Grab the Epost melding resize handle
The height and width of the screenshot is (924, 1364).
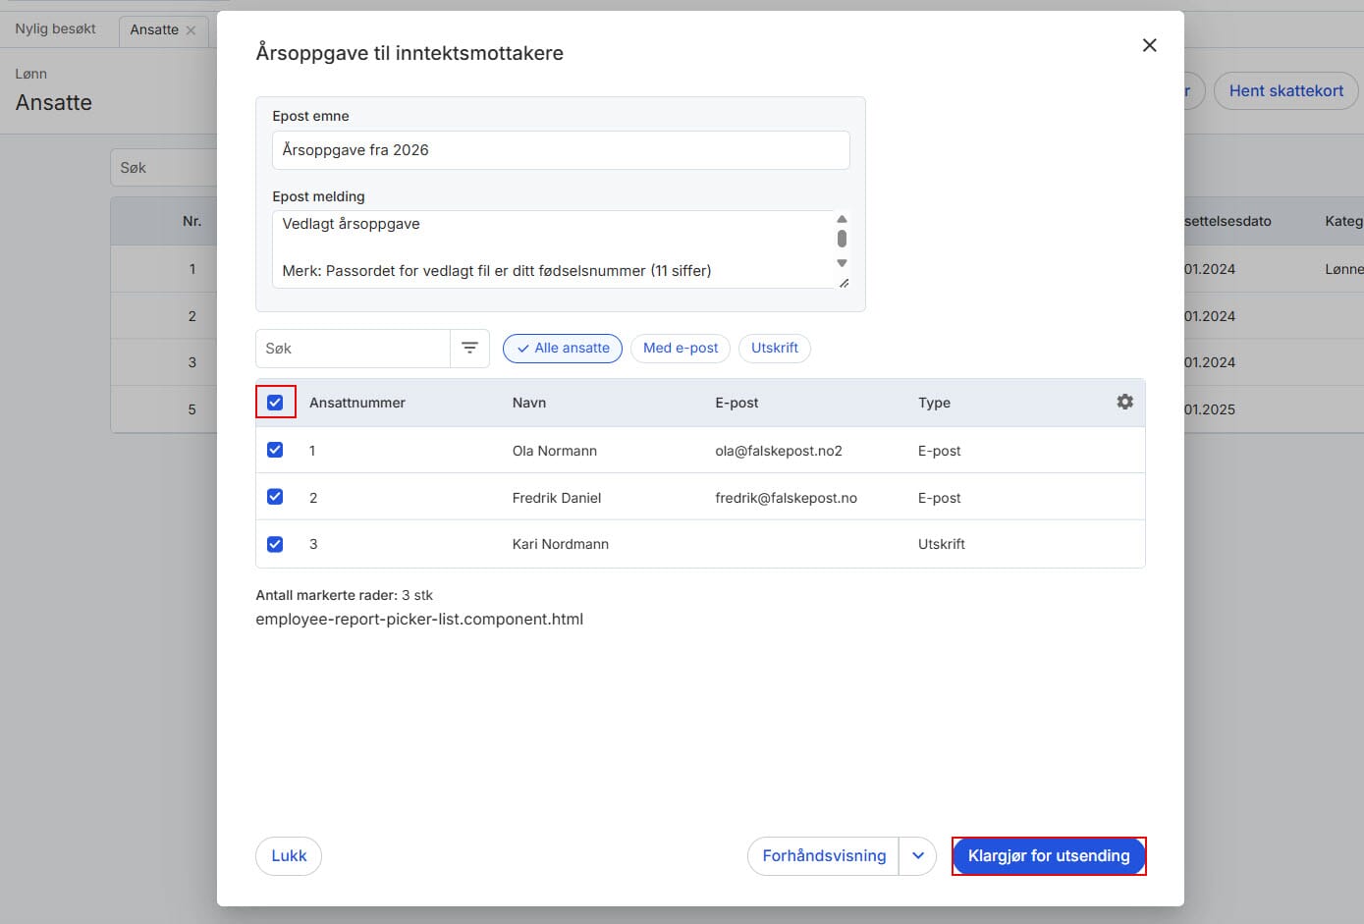844,283
